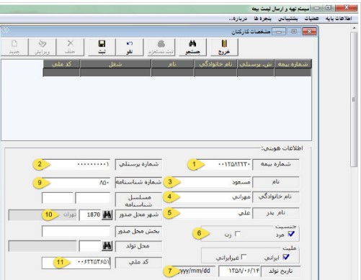The width and height of the screenshot is (361, 280).
Task: Open the عملیات menu
Action: pyautogui.click(x=312, y=19)
